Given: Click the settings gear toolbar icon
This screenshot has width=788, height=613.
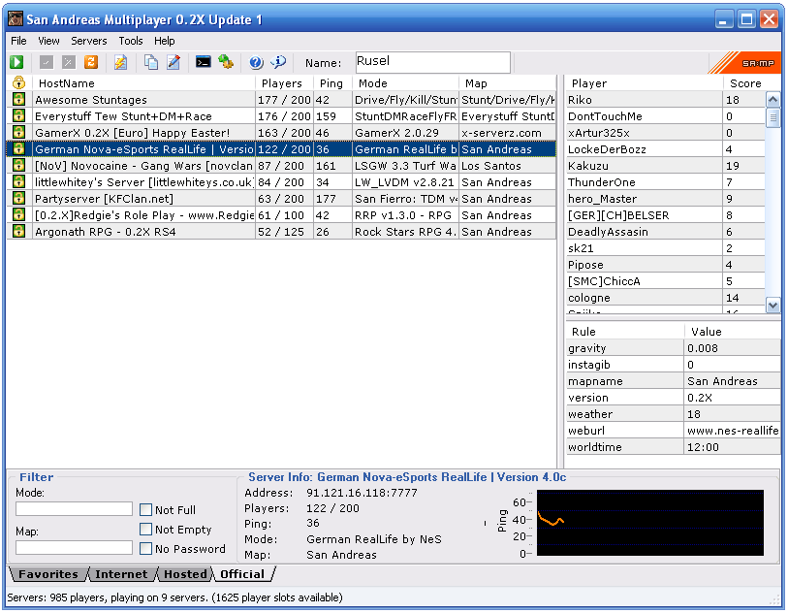Looking at the screenshot, I should click(226, 62).
